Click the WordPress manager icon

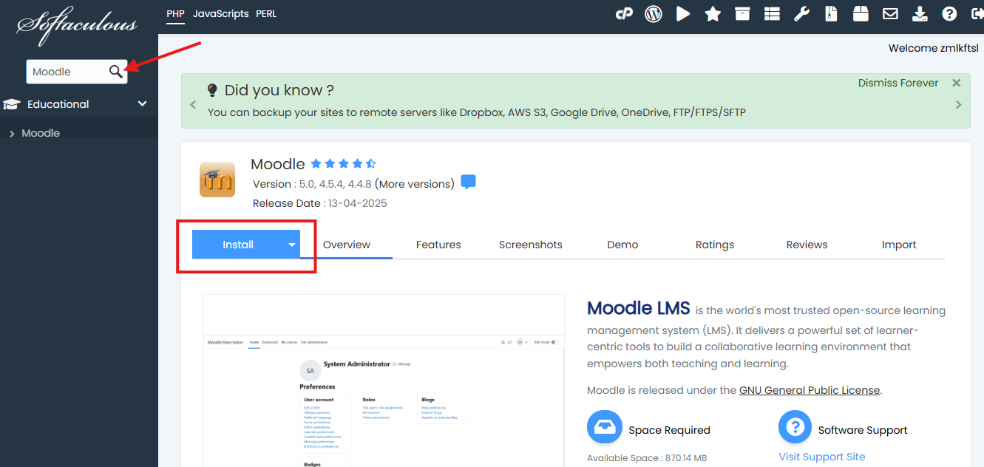(654, 14)
